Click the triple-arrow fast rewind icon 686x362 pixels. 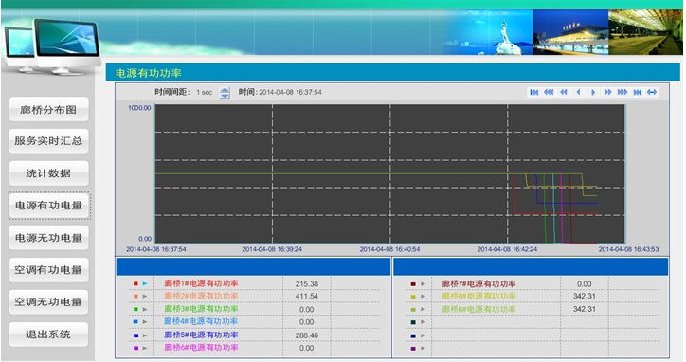point(549,92)
